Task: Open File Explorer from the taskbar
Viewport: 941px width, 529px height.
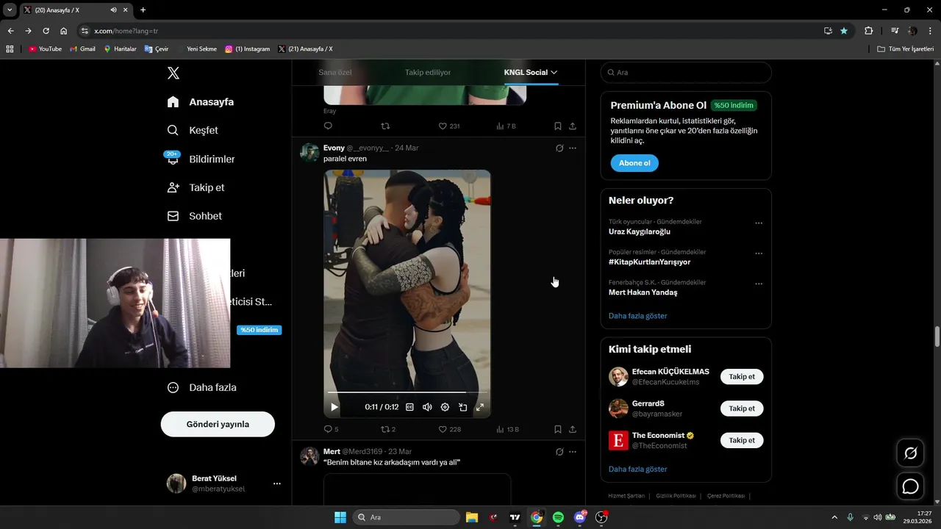Action: (x=472, y=517)
